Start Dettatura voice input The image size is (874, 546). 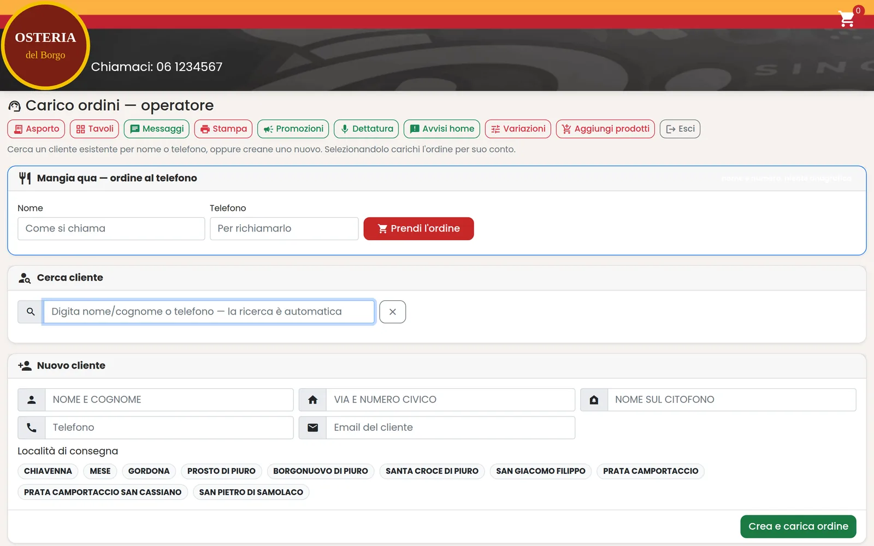(367, 129)
